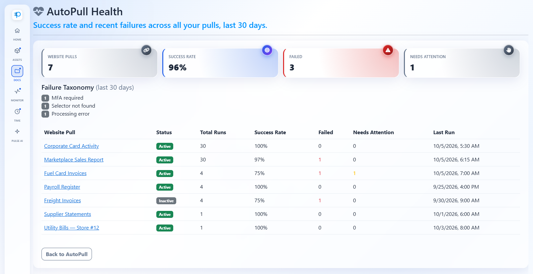The height and width of the screenshot is (274, 533).
Task: Click the link icon on Website Pulls card
Action: [x=146, y=50]
